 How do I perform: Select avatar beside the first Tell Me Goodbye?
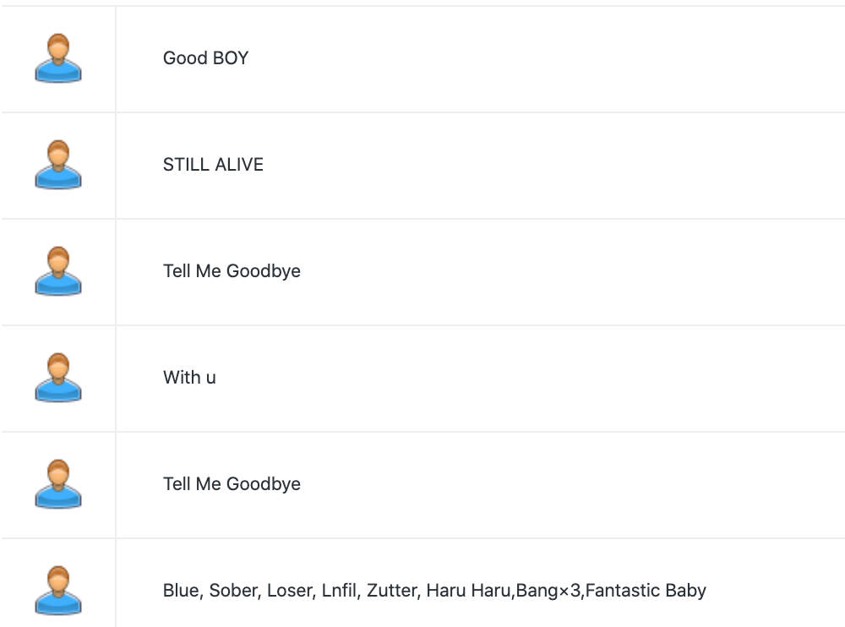click(x=58, y=271)
